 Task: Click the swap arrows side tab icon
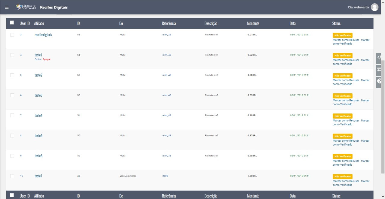tap(379, 69)
